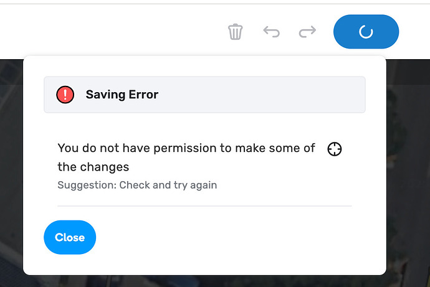
Task: Click the empty white toolbar area left of the trash icon
Action: click(x=112, y=32)
